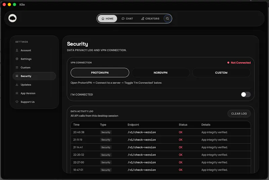Click the Security list icon

(x=17, y=76)
